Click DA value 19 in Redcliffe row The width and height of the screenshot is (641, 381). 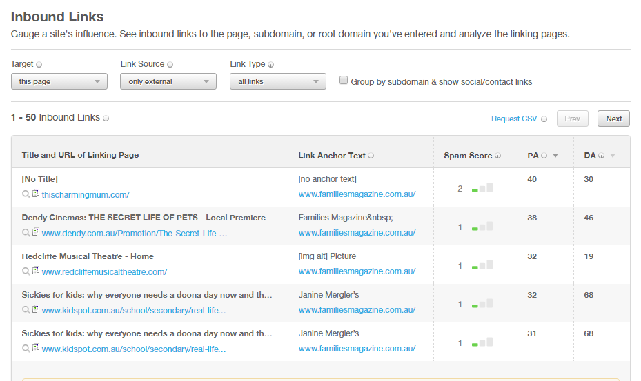589,256
